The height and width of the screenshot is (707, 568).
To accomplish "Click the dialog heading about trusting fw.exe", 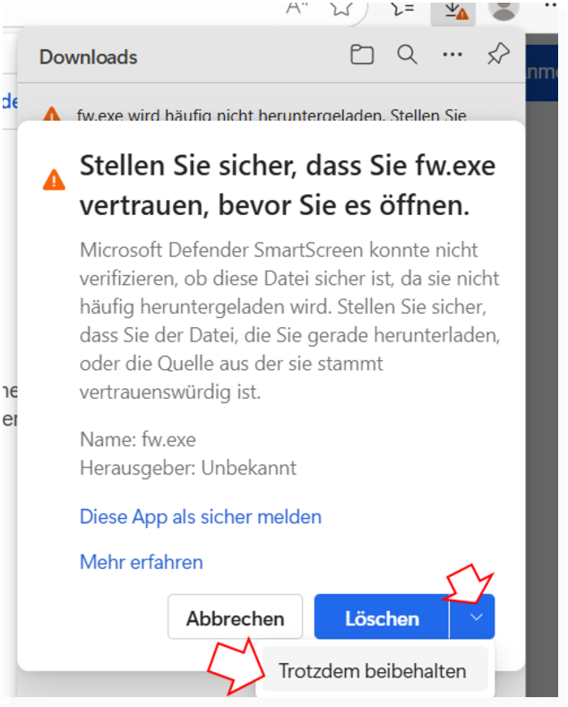I will click(288, 185).
